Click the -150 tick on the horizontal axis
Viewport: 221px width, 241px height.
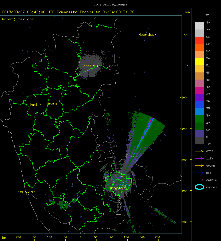[33, 237]
